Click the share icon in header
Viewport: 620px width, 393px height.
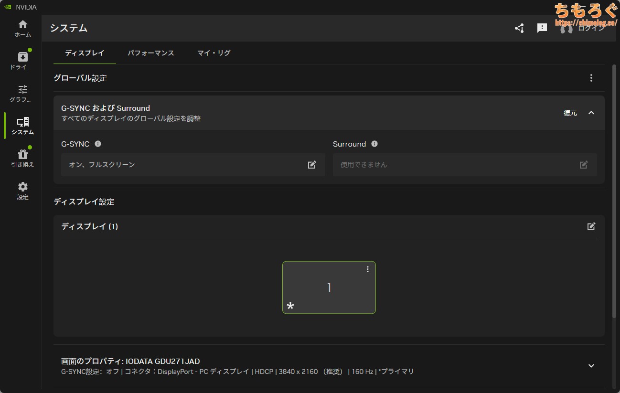(x=519, y=28)
